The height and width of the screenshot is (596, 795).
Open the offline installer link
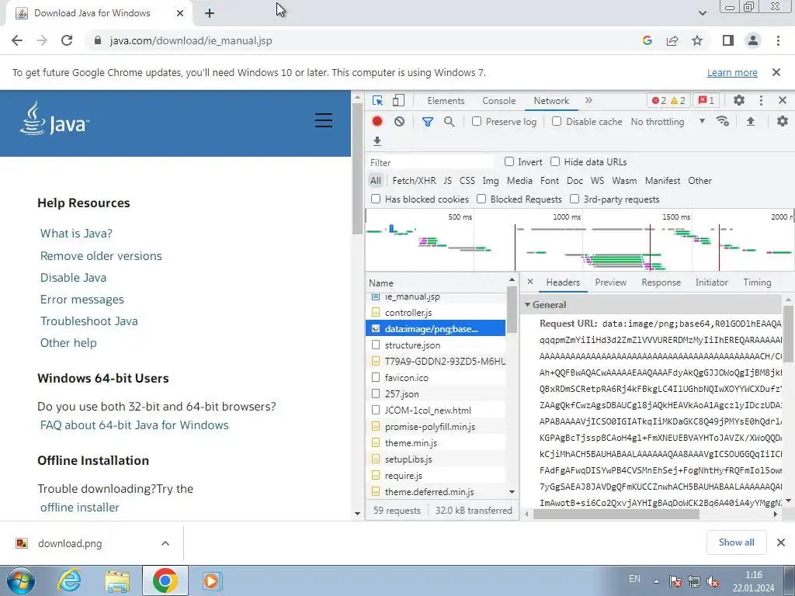pyautogui.click(x=80, y=508)
